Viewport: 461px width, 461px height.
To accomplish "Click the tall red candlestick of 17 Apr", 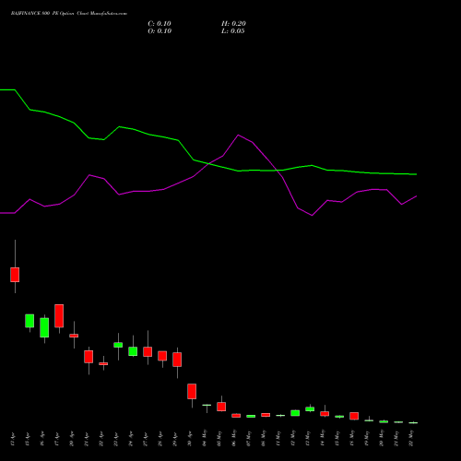I will [59, 316].
